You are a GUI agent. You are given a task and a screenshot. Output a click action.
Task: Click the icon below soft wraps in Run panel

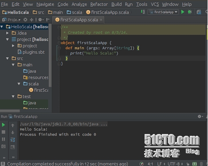13,147
